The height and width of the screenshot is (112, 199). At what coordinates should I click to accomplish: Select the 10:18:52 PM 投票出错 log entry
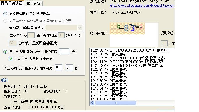click(x=109, y=96)
